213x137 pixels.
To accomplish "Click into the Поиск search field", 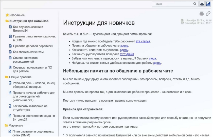I will click(x=172, y=4).
